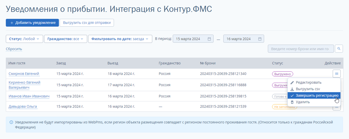Expand Фильтровать по дате: заезда dropdown

120,39
